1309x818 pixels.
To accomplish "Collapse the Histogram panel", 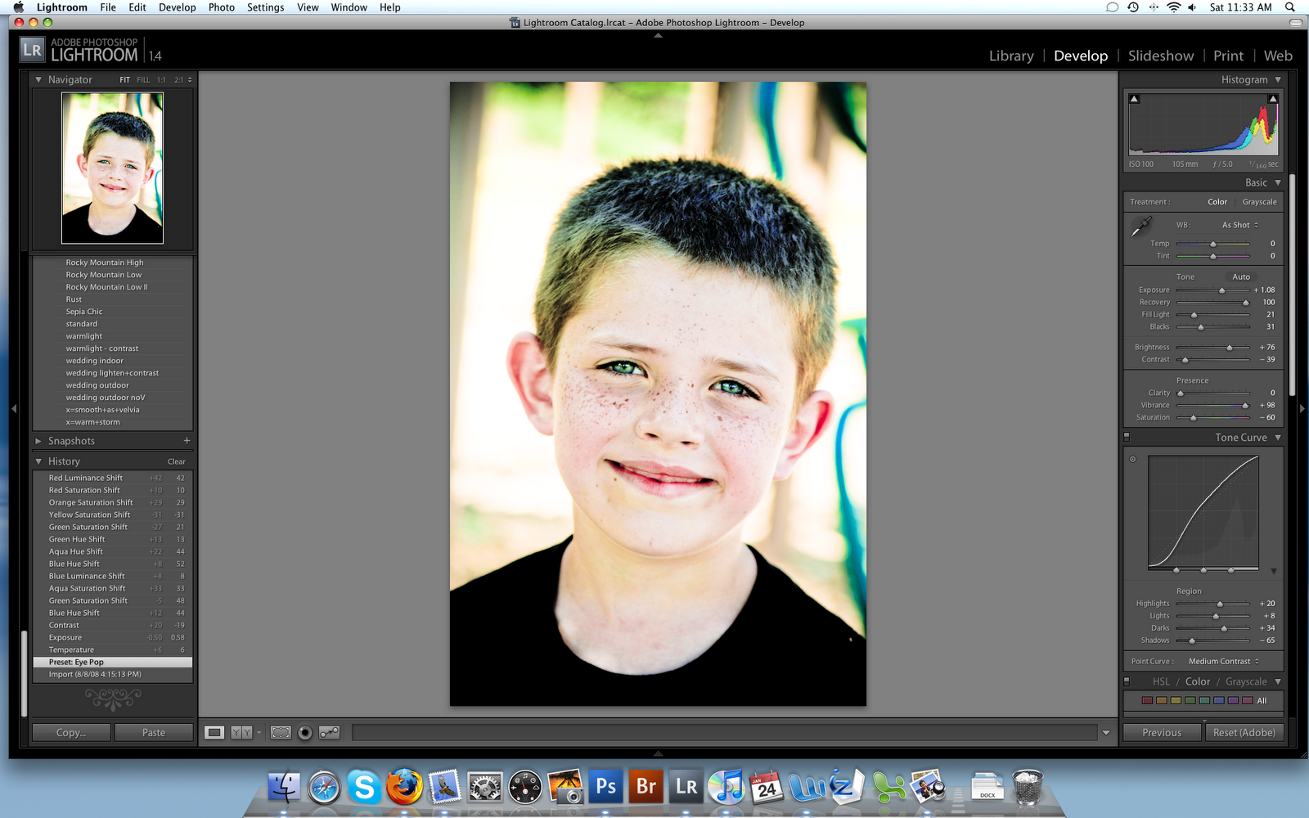I will coord(1278,80).
